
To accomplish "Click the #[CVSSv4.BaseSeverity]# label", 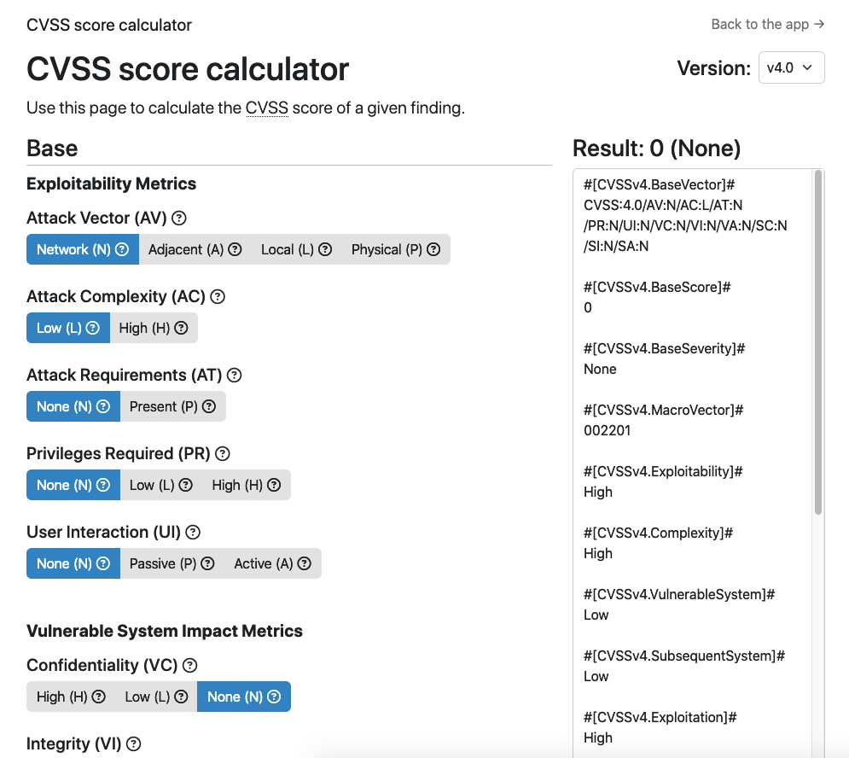I will coord(664,348).
